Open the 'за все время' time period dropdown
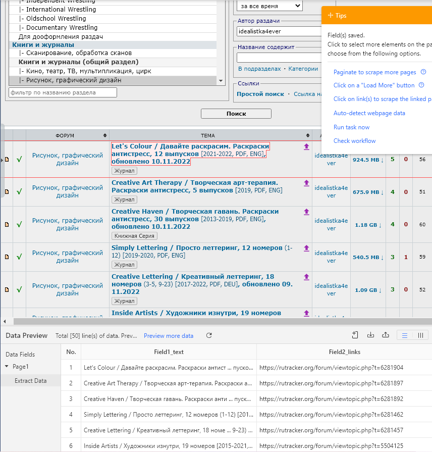This screenshot has height=452, width=432. [269, 6]
